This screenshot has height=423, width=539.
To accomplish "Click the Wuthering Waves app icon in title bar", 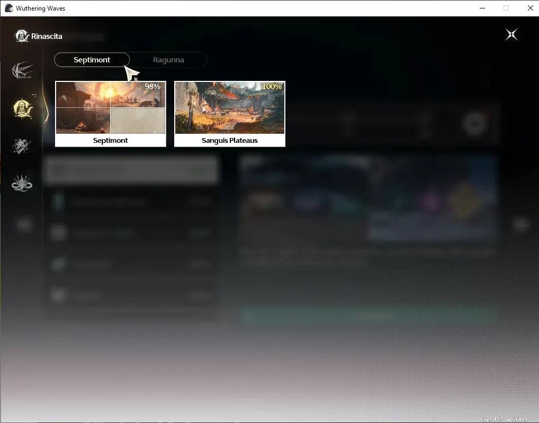I will [x=8, y=8].
